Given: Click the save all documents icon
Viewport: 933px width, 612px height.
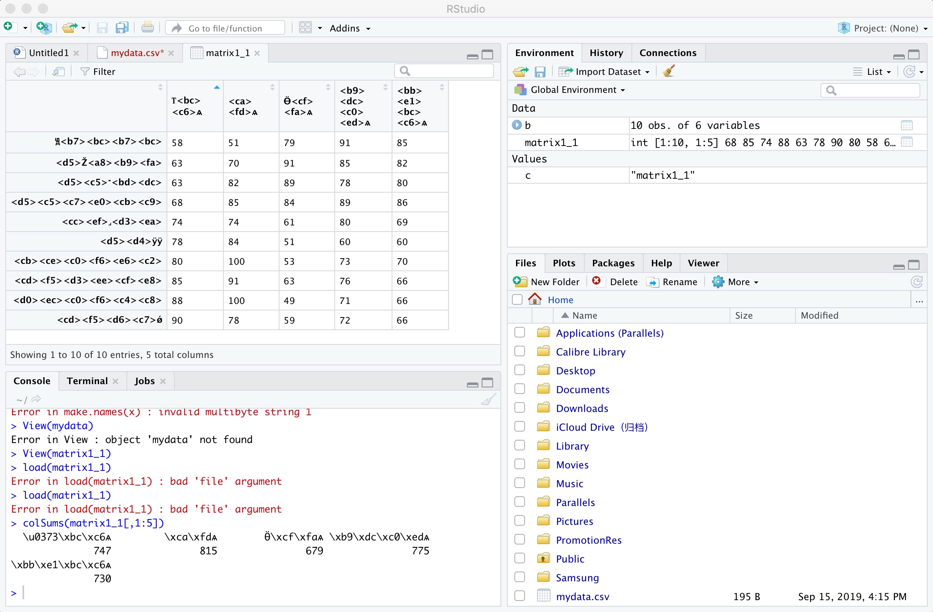Looking at the screenshot, I should (x=122, y=28).
